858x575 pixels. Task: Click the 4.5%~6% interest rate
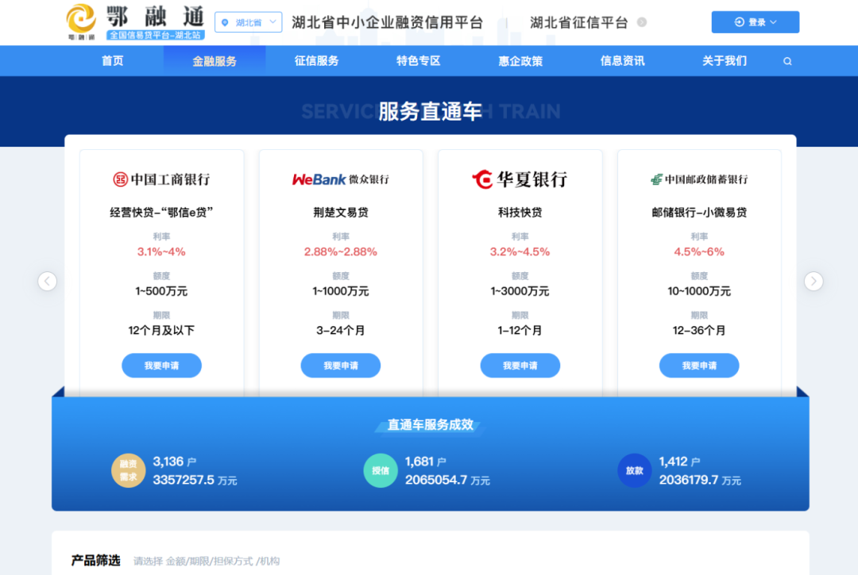pyautogui.click(x=699, y=251)
